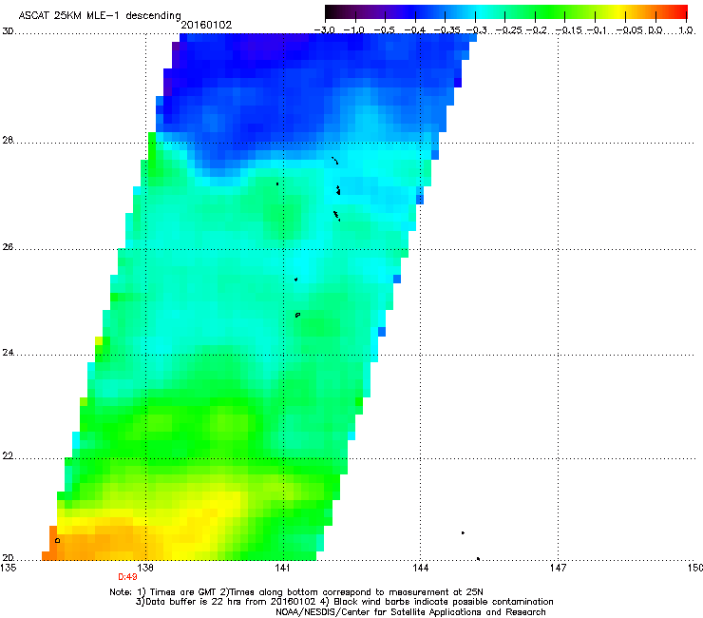Viewport: 703px width, 618px height.
Task: Select the -0.2 color scale label
Action: click(537, 30)
